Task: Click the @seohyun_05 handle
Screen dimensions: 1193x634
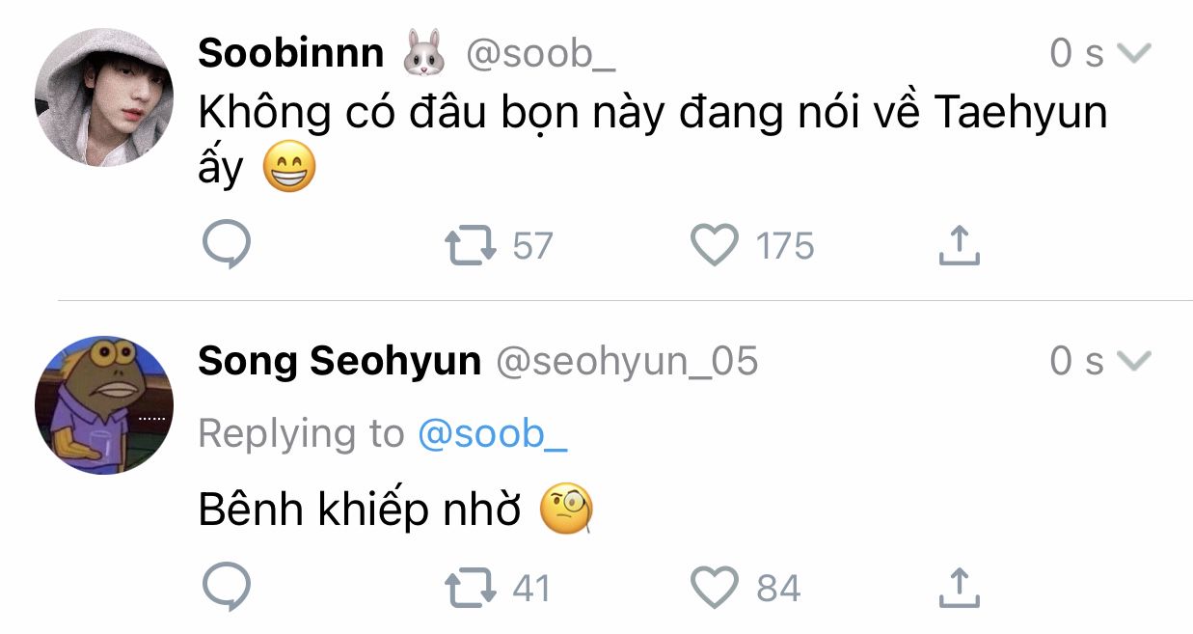Action: 627,361
